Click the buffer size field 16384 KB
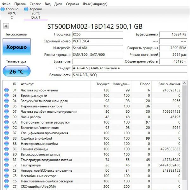Image resolution: width=190 pixels, height=190 pixels. pyautogui.click(x=173, y=35)
